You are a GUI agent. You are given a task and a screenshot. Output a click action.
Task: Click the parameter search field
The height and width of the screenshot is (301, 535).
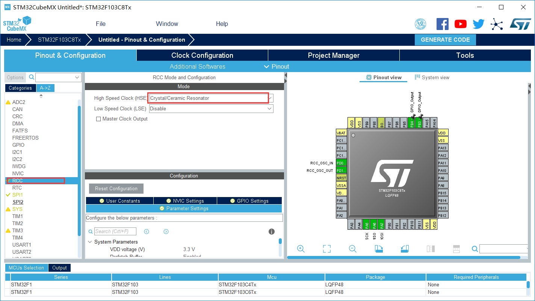click(x=115, y=232)
